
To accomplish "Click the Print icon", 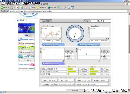I will coord(69,8).
